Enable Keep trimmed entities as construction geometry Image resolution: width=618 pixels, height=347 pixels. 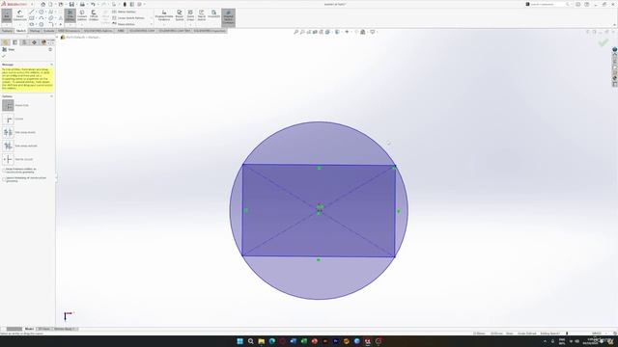(x=4, y=171)
